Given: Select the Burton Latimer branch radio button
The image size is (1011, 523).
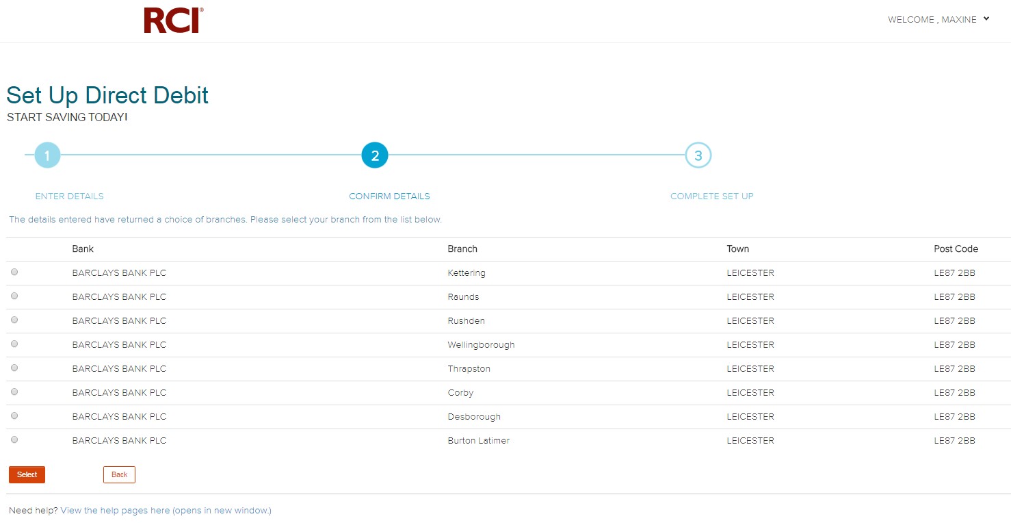Looking at the screenshot, I should 14,440.
